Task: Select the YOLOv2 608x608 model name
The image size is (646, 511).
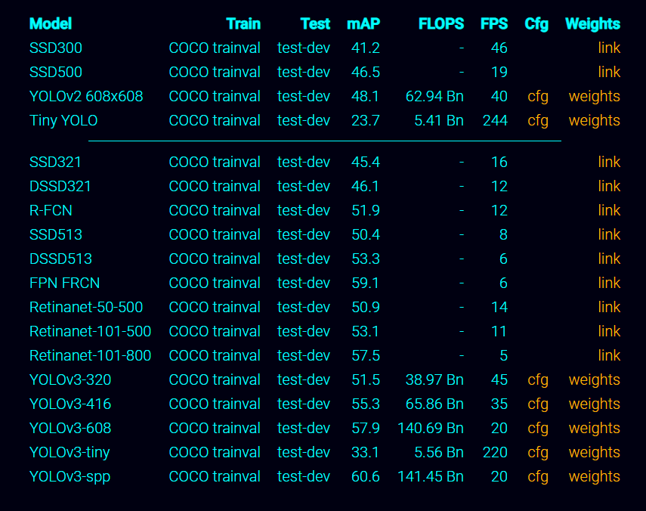Action: (86, 97)
